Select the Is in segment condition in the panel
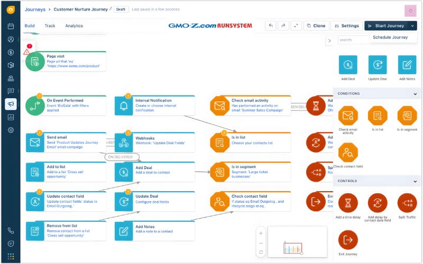The image size is (423, 264). tap(407, 118)
